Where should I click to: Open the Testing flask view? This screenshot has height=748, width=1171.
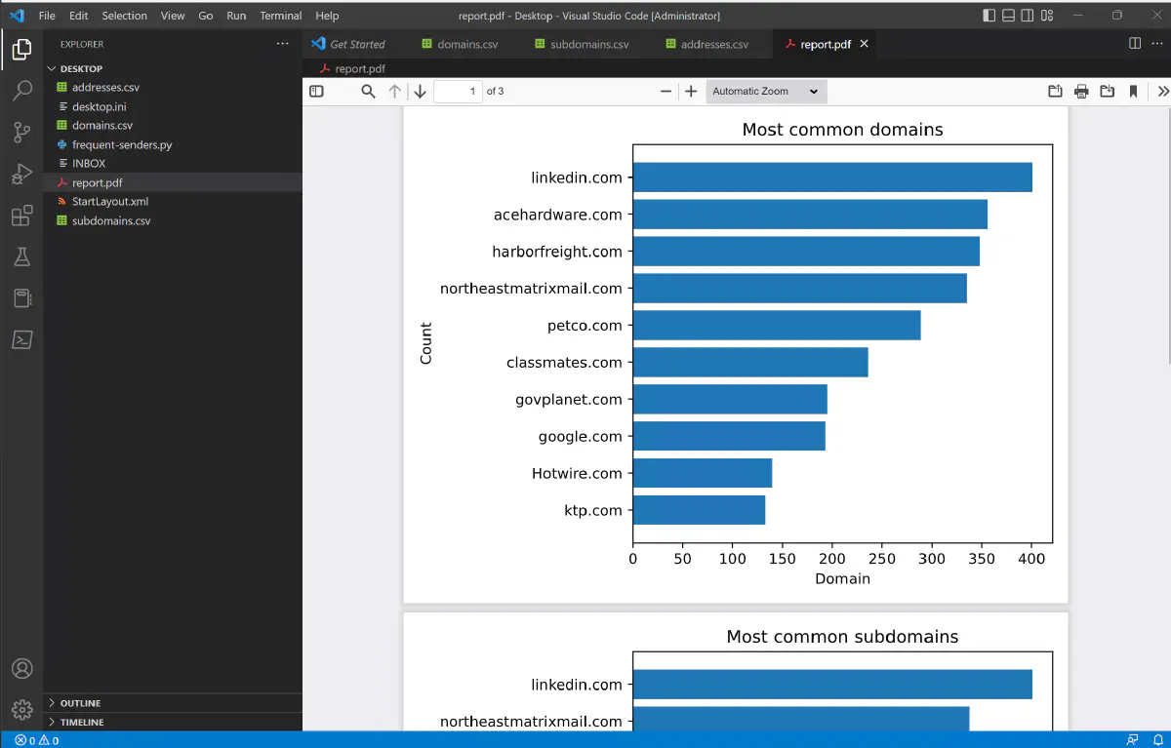21,257
